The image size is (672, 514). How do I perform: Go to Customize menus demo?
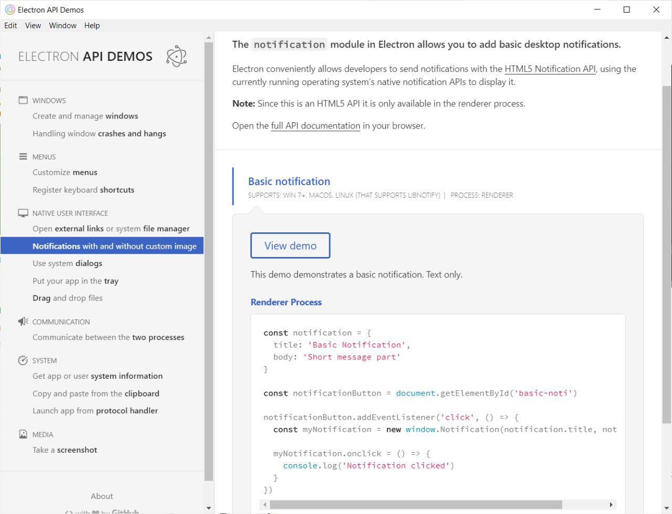(65, 172)
